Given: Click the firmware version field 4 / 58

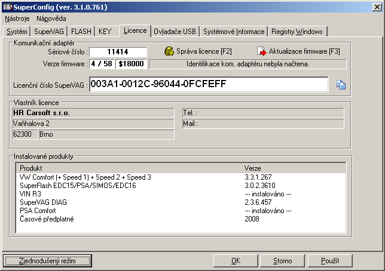Looking at the screenshot, I should pos(102,64).
